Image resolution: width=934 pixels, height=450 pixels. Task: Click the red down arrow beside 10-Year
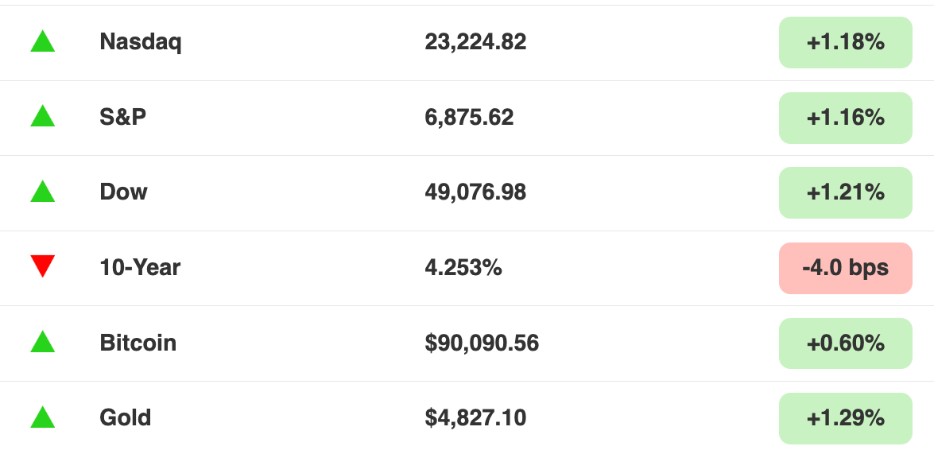pyautogui.click(x=43, y=266)
